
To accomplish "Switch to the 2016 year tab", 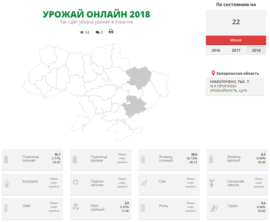I will [x=216, y=50].
